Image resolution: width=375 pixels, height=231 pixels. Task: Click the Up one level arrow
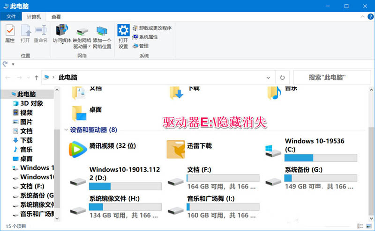pyautogui.click(x=37, y=78)
